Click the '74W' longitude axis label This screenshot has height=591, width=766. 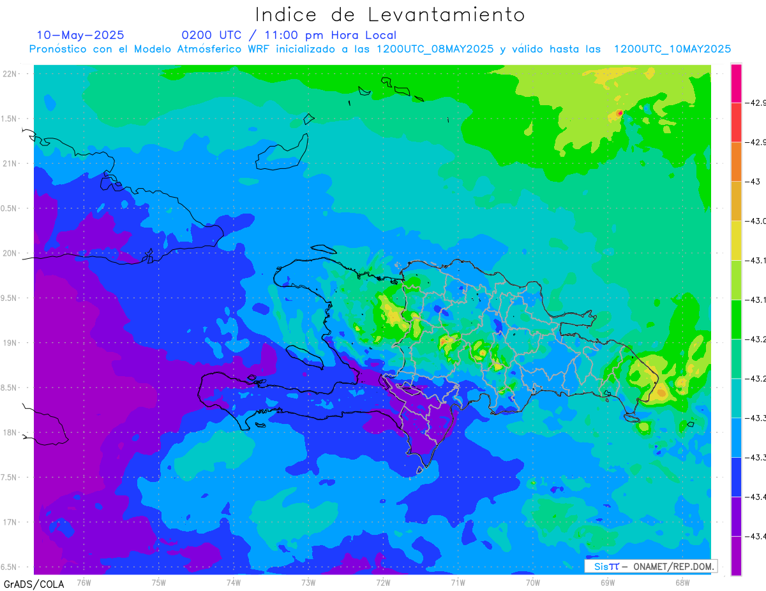[x=234, y=582]
